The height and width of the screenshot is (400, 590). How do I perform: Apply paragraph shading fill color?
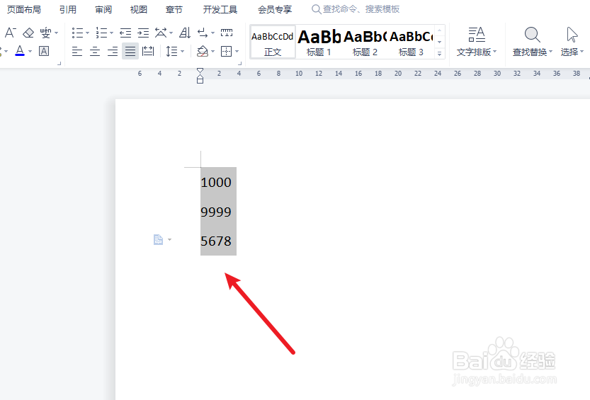pos(203,51)
